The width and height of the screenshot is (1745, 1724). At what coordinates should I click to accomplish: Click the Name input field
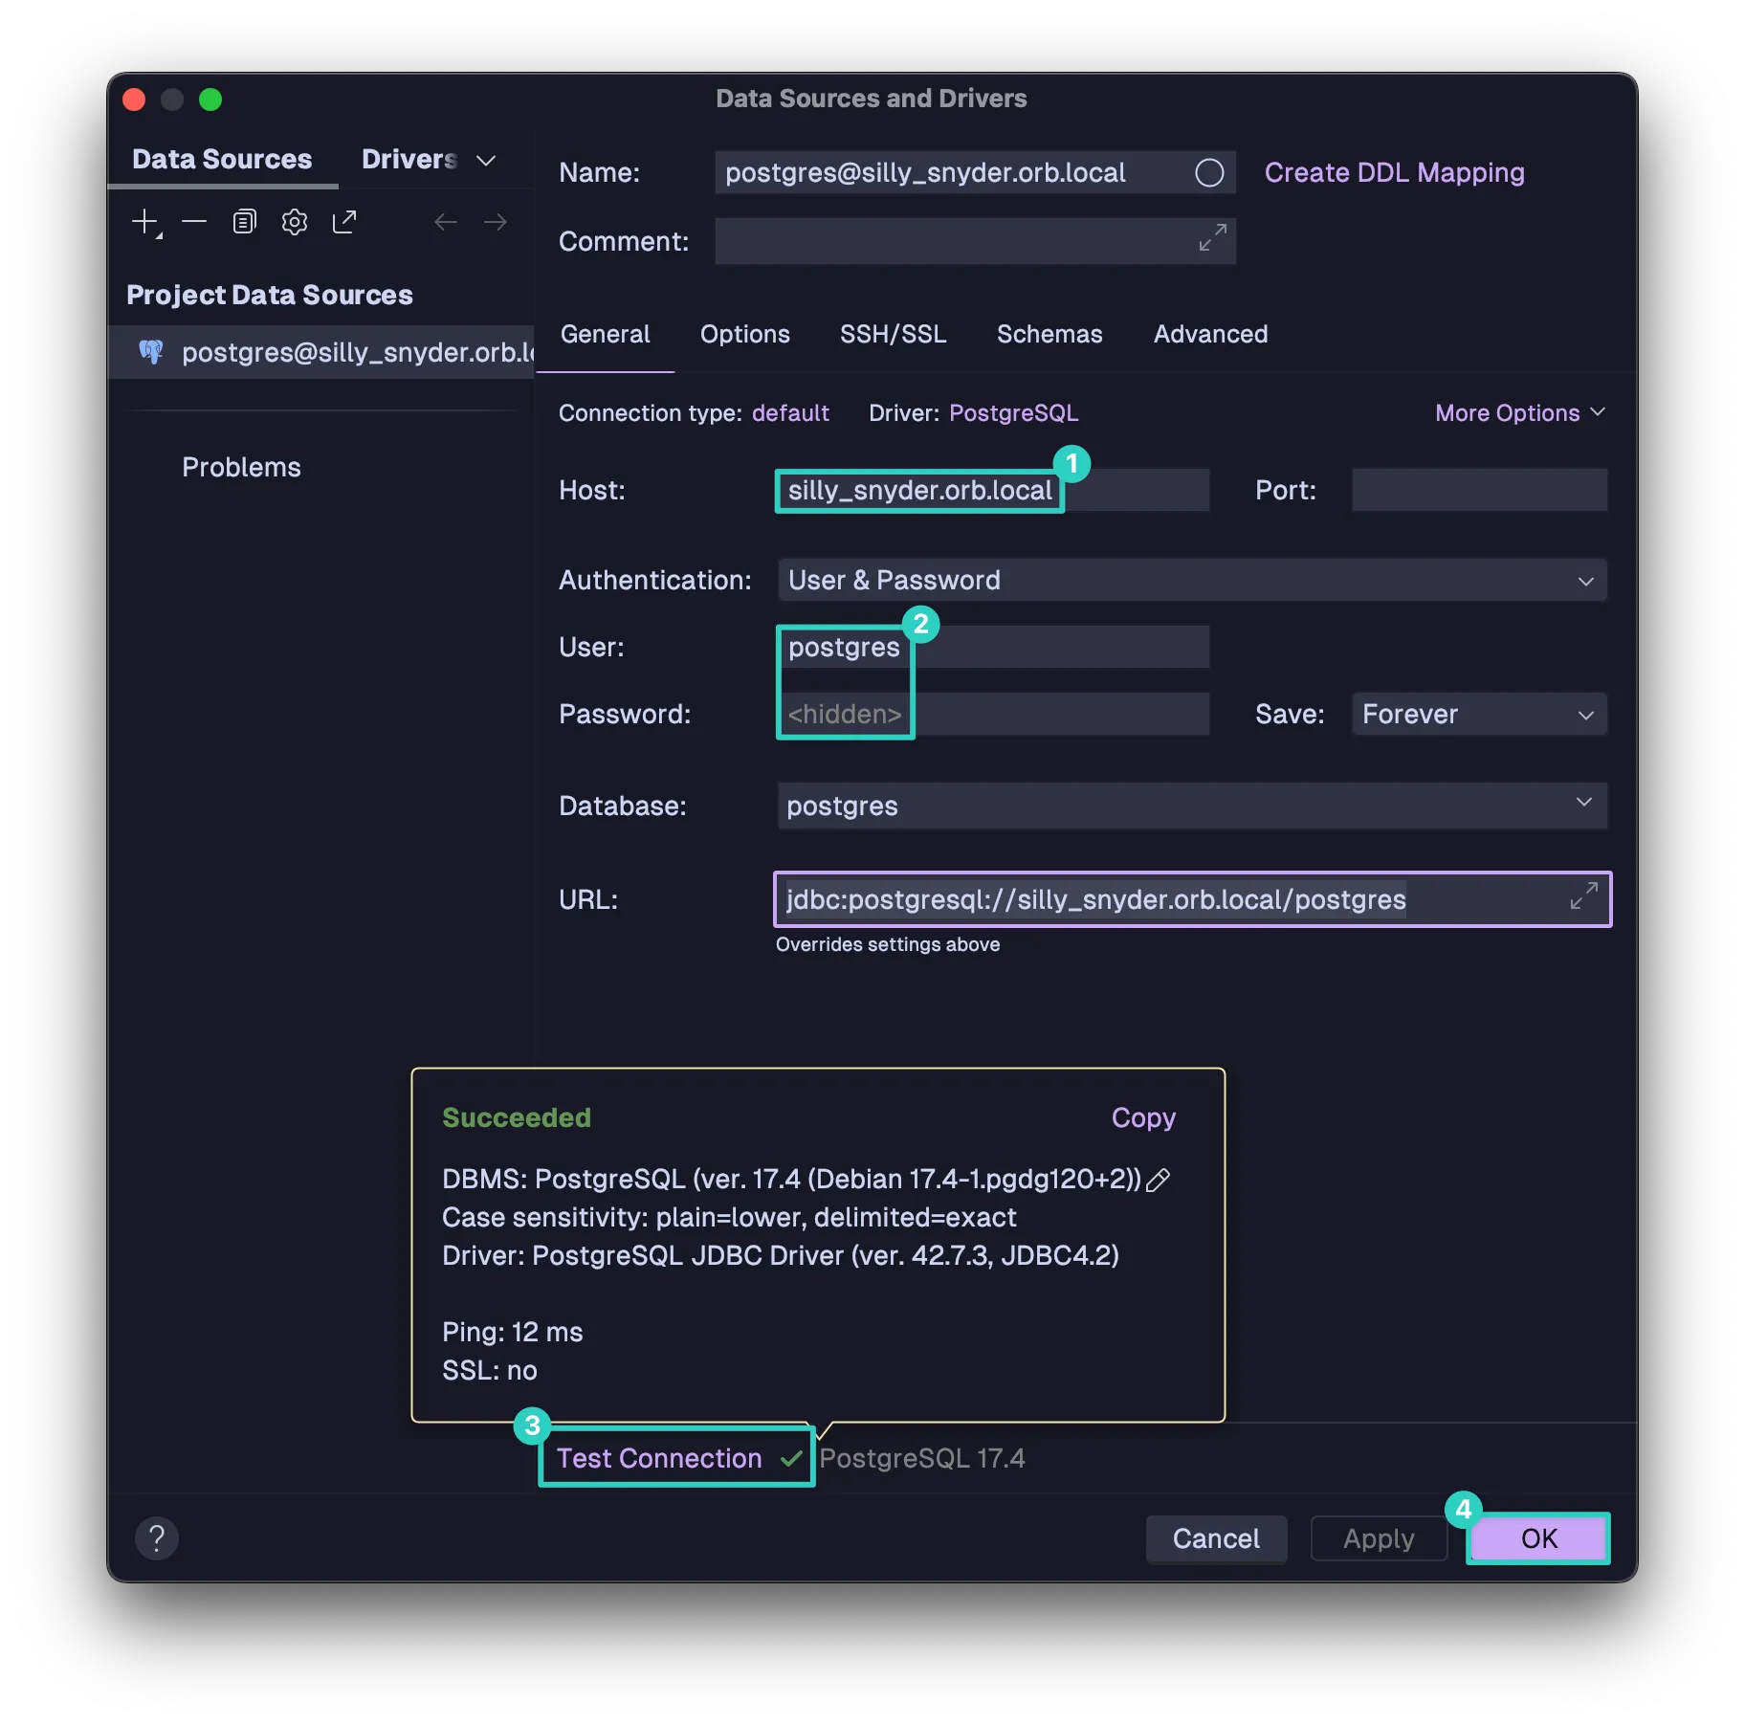coord(975,173)
